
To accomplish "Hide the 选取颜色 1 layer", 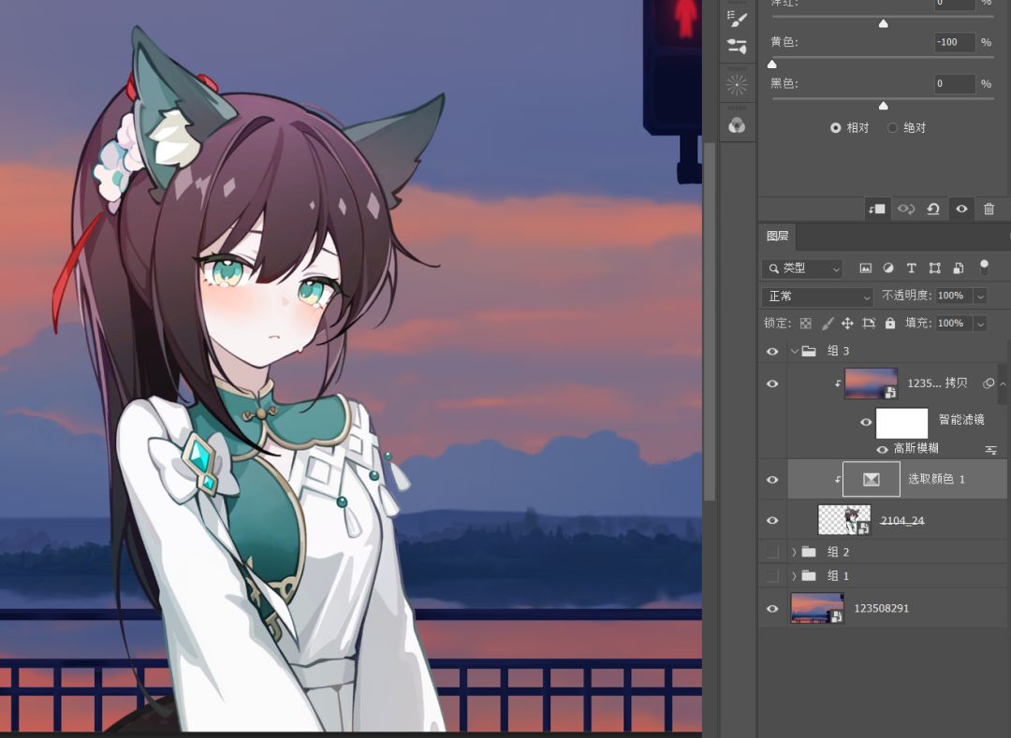I will [772, 480].
